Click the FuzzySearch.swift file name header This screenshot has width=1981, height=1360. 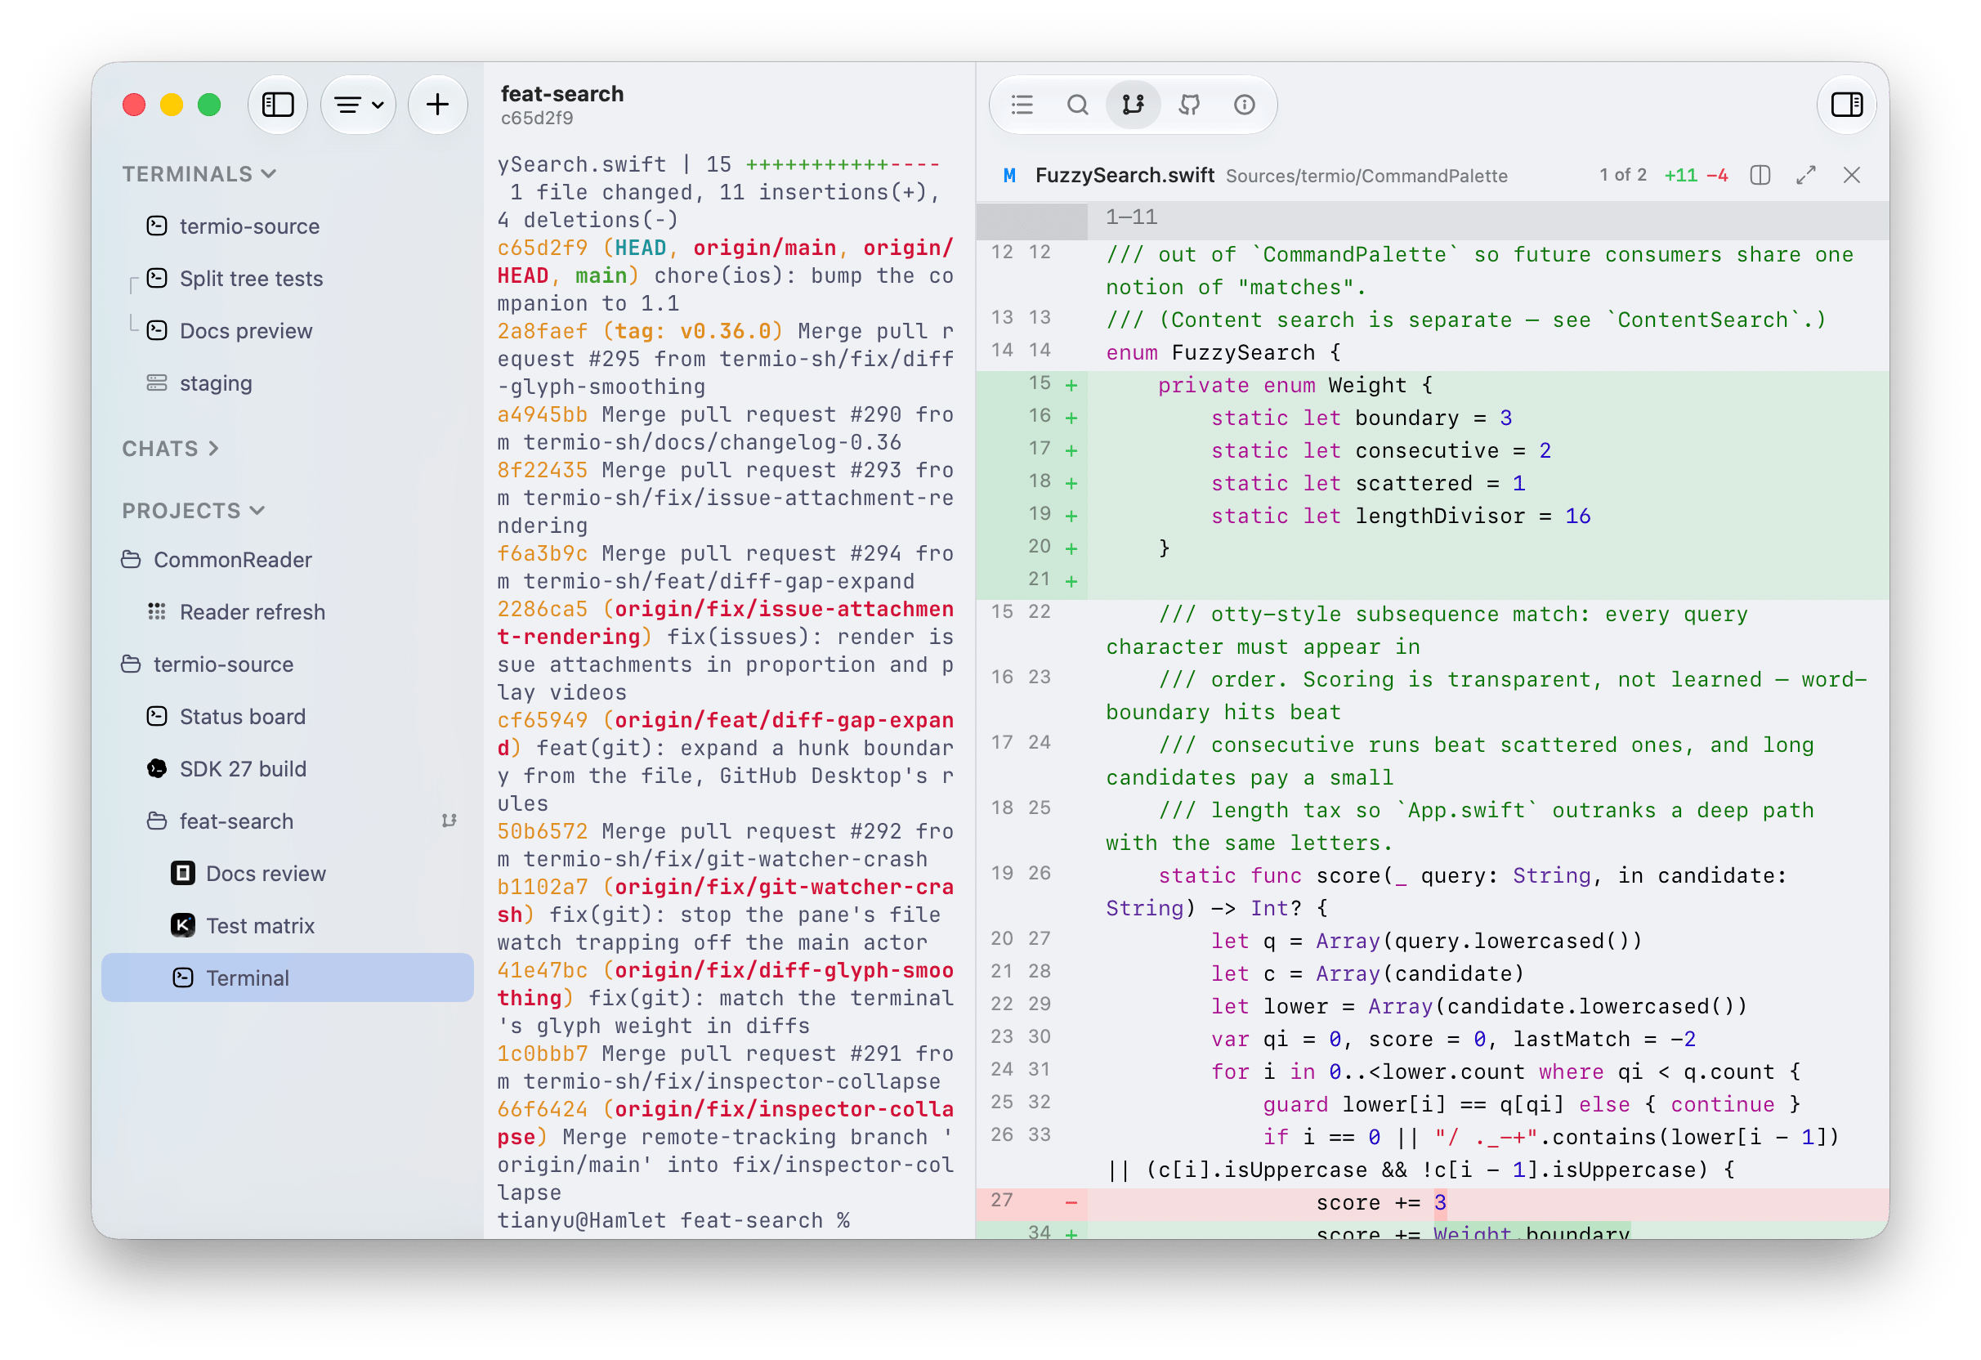click(1125, 176)
